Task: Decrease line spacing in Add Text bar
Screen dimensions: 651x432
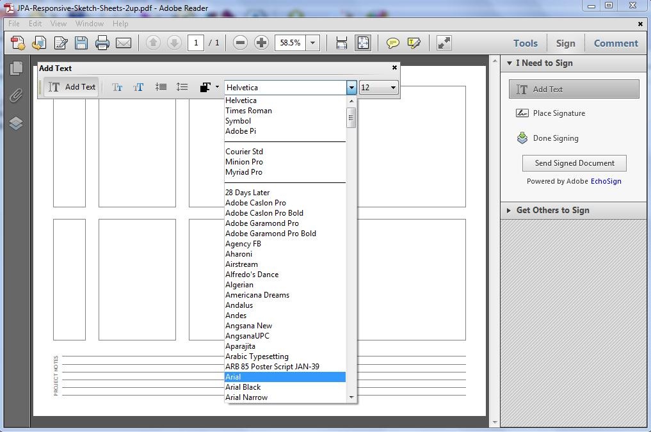Action: point(161,87)
